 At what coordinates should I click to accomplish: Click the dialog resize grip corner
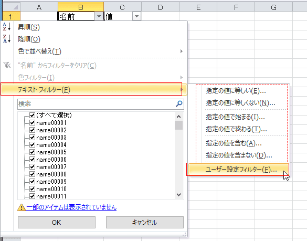[x=184, y=234]
